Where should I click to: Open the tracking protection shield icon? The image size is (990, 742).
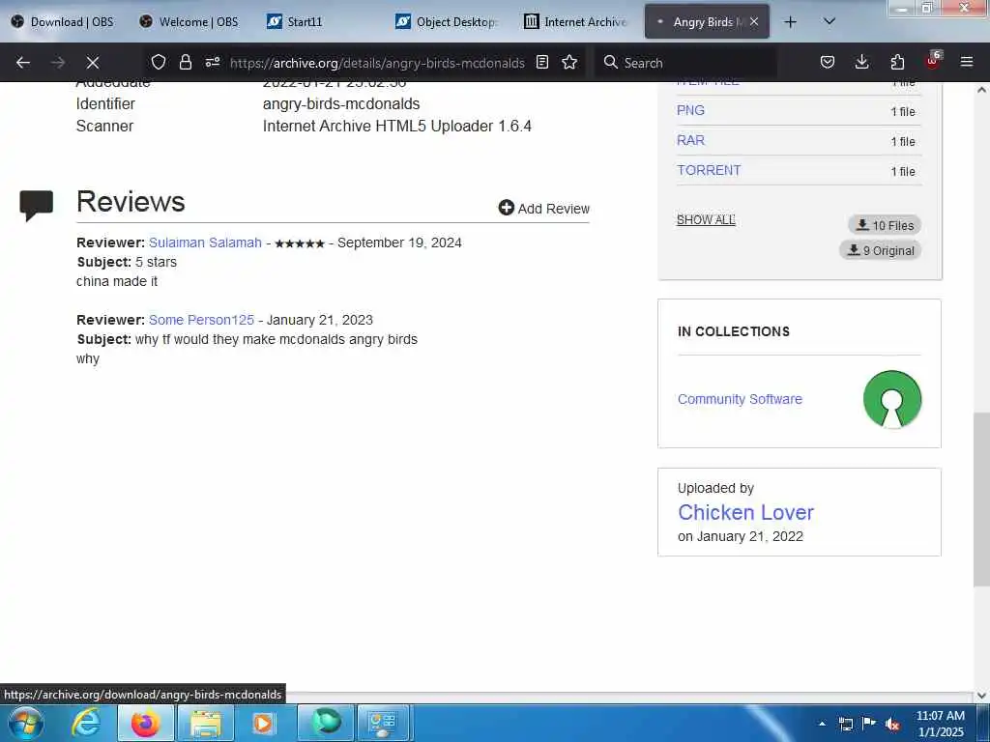158,62
